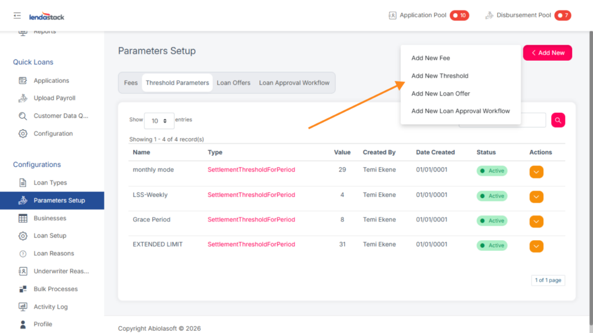Viewport: 593px width, 333px height.
Task: Click the hamburger menu icon
Action: pos(17,16)
